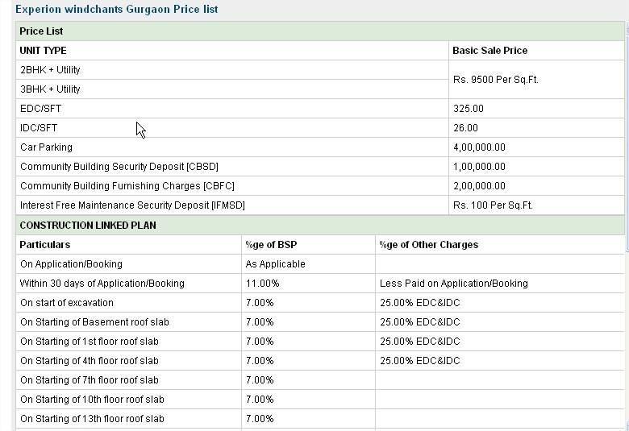Click 7.00% in 4th floor slab row
This screenshot has width=629, height=431.
click(x=260, y=360)
